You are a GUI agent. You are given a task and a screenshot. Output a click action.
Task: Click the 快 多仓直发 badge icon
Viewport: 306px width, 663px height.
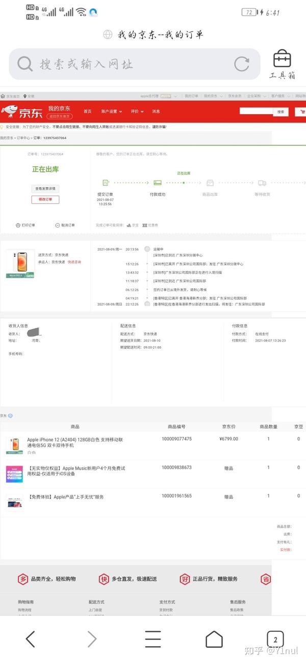[x=104, y=579]
